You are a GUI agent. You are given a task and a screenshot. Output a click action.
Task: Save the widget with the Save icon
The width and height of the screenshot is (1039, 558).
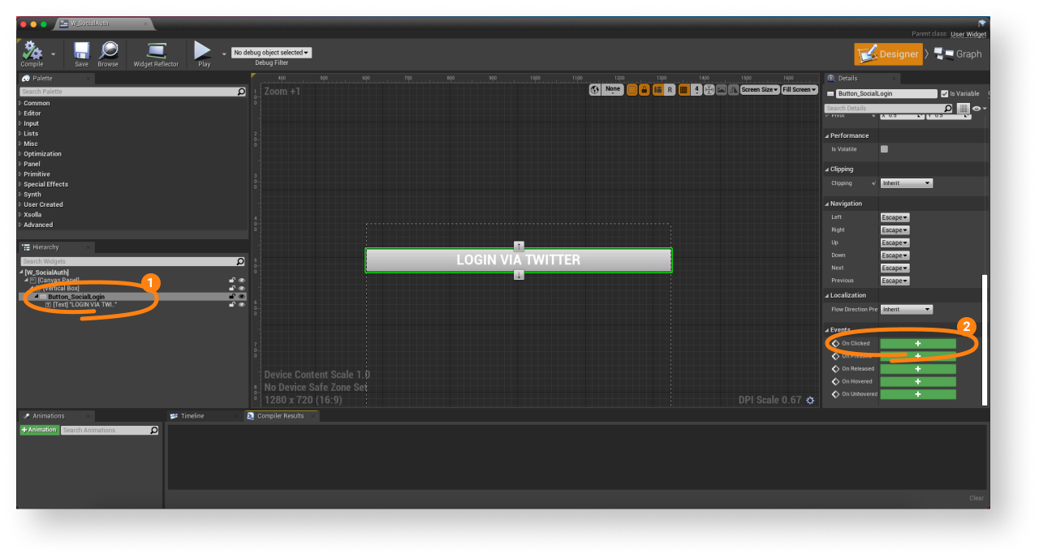point(81,52)
